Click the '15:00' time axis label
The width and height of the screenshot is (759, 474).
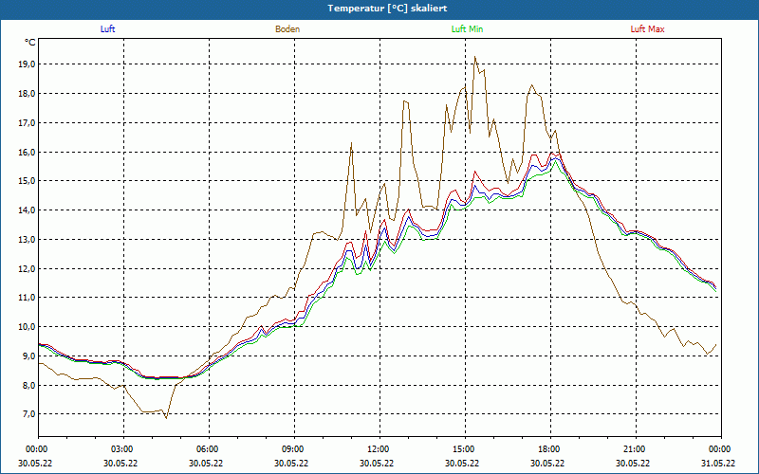[x=465, y=448]
